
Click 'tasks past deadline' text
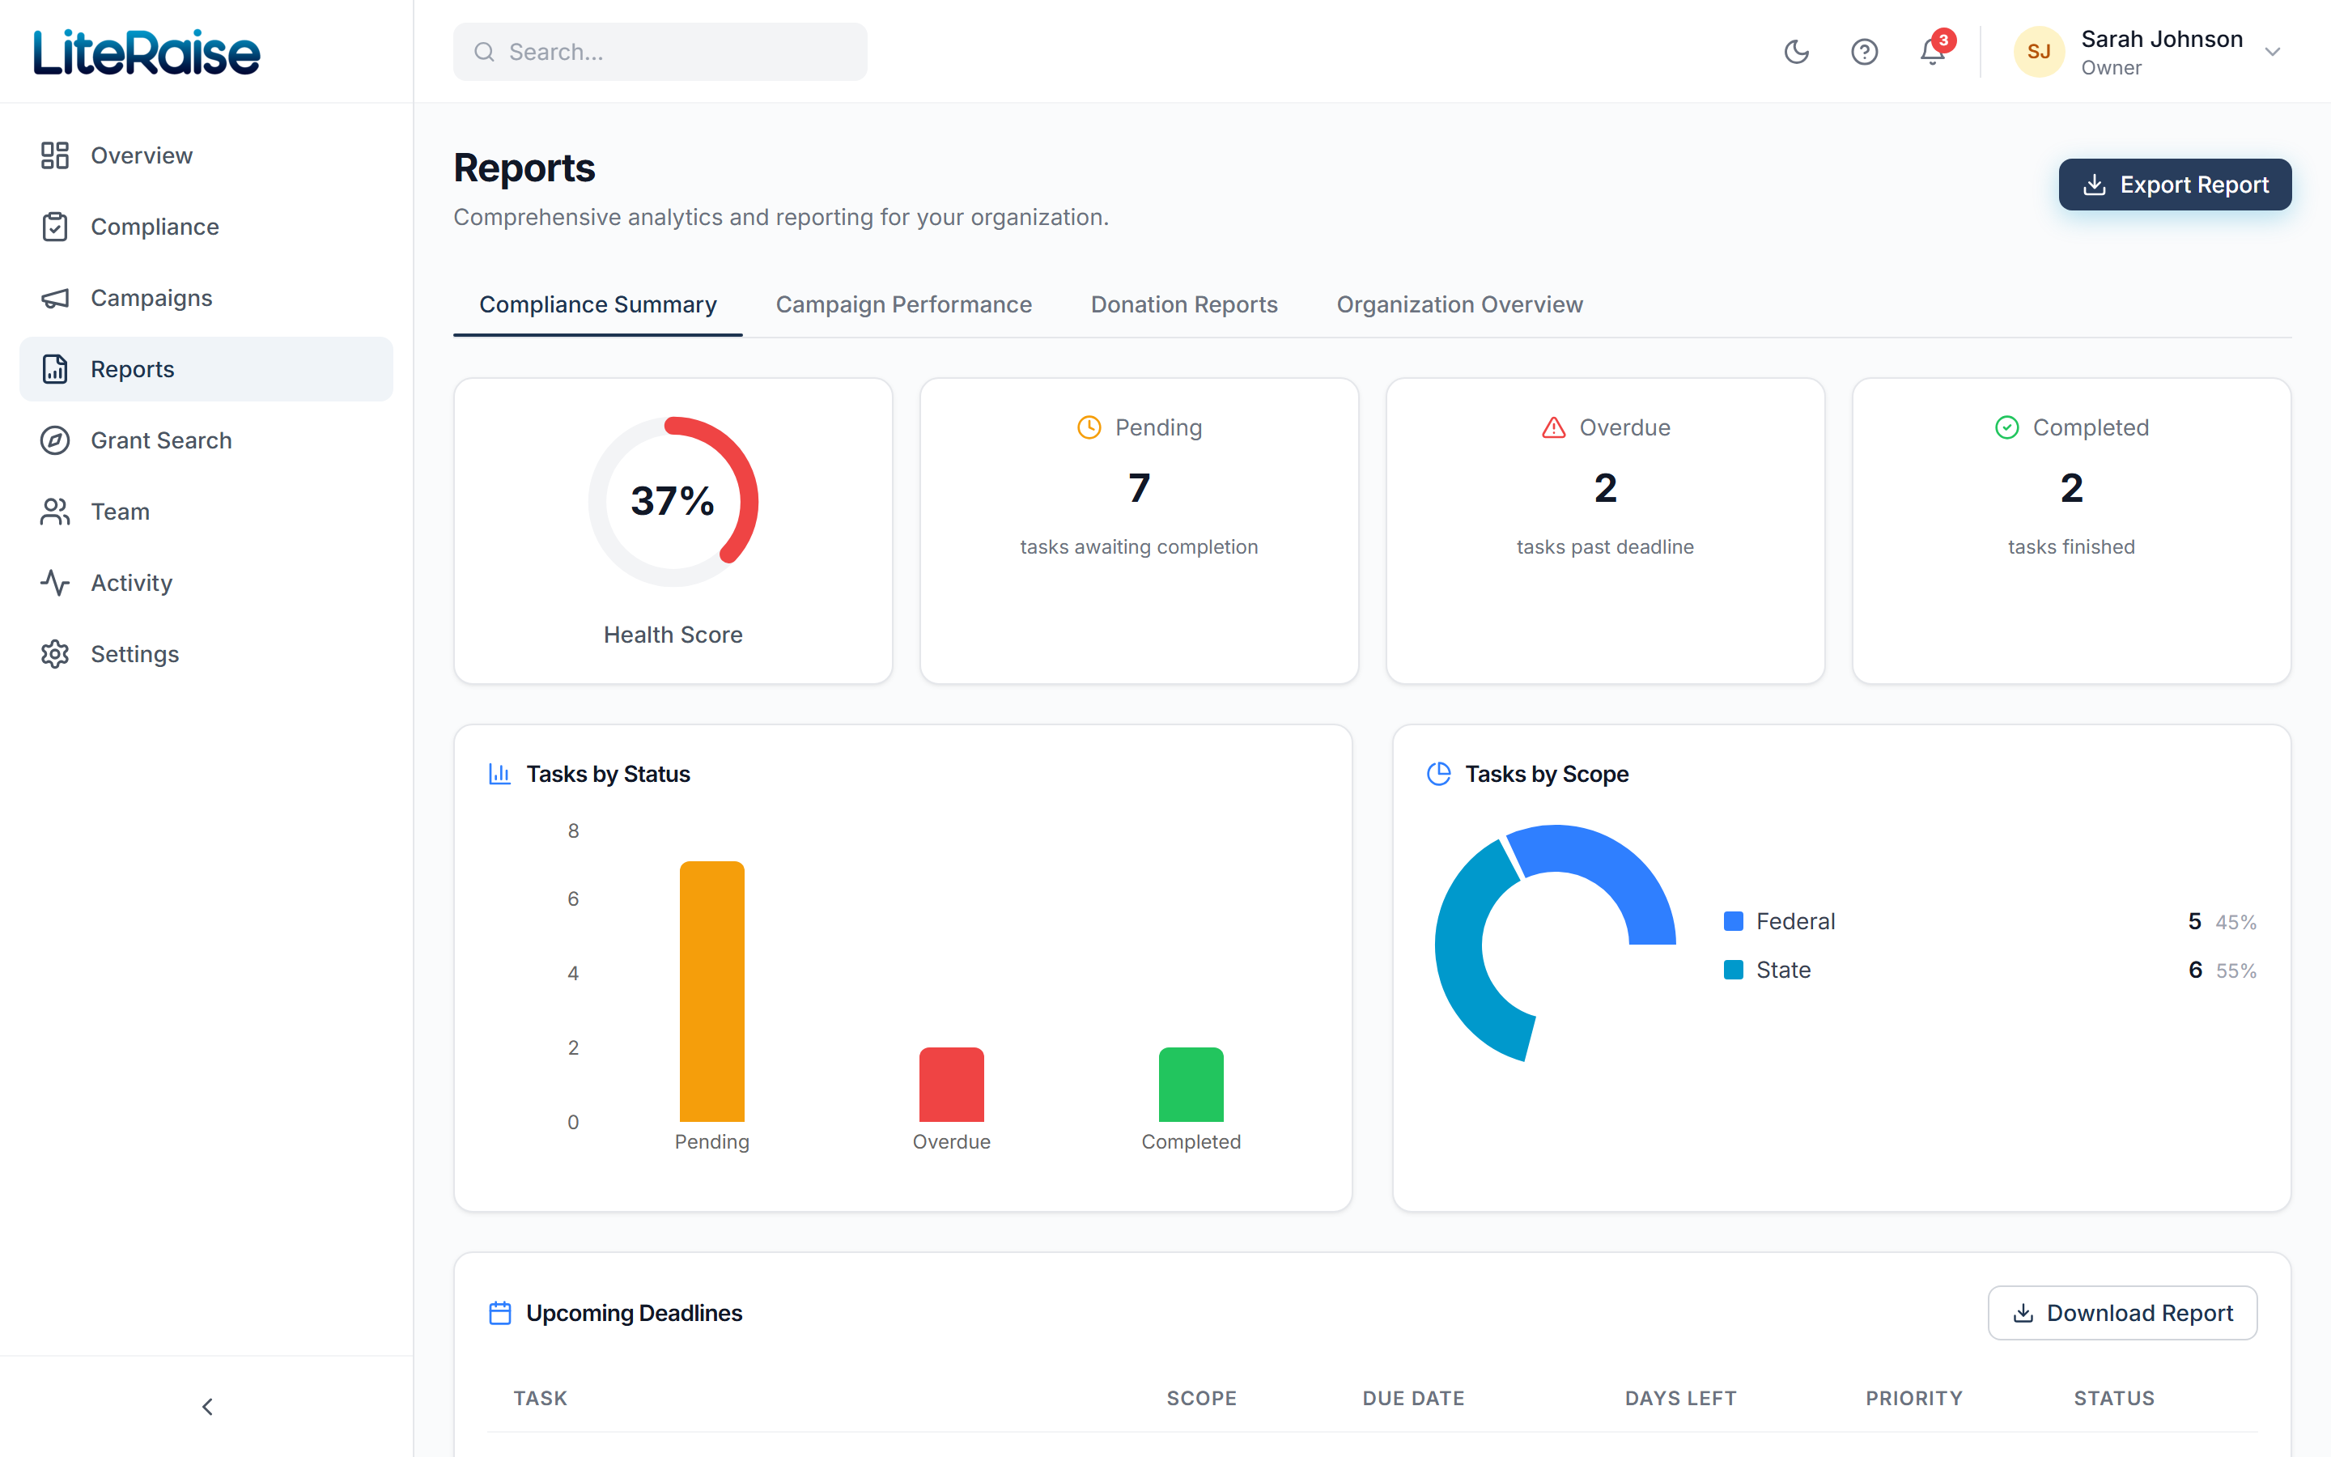click(1605, 546)
